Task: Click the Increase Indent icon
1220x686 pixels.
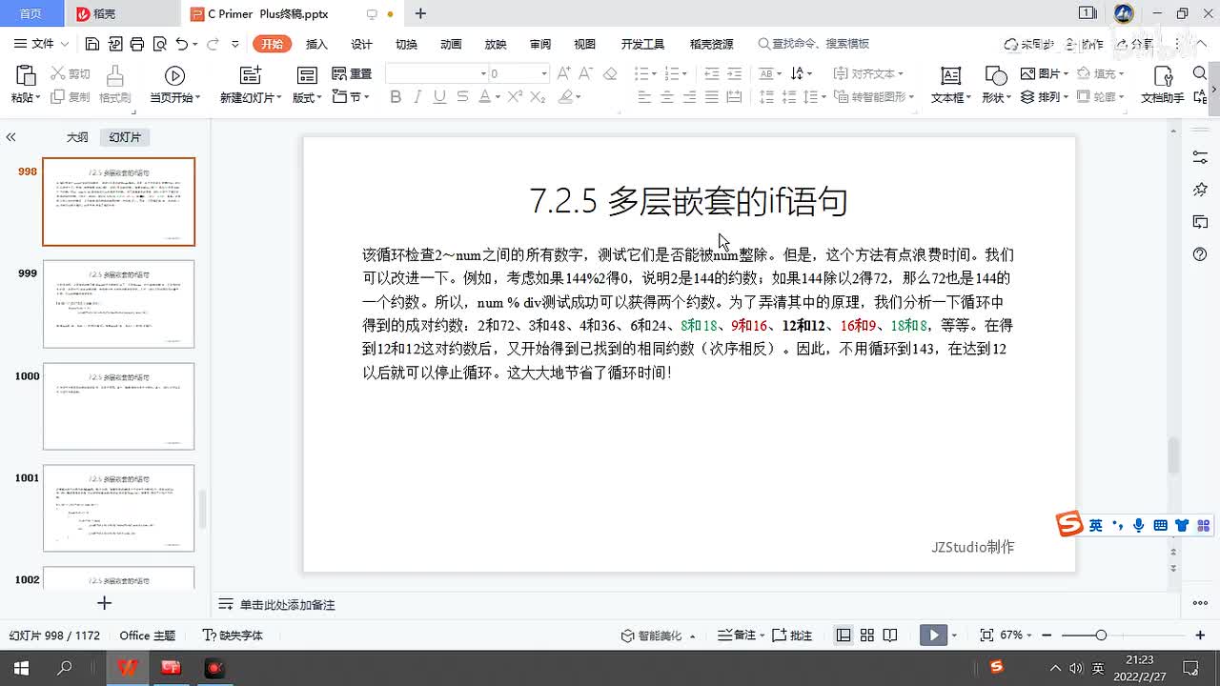Action: (x=734, y=73)
